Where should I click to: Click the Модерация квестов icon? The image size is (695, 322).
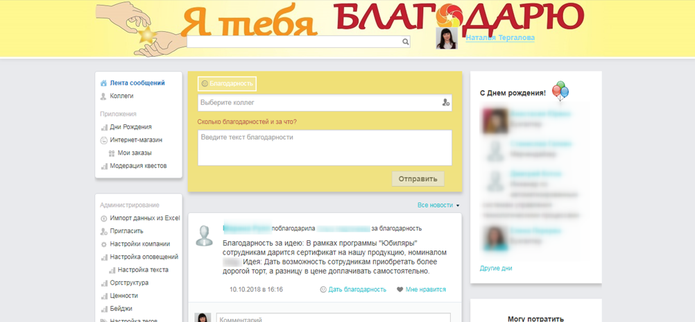(x=104, y=166)
